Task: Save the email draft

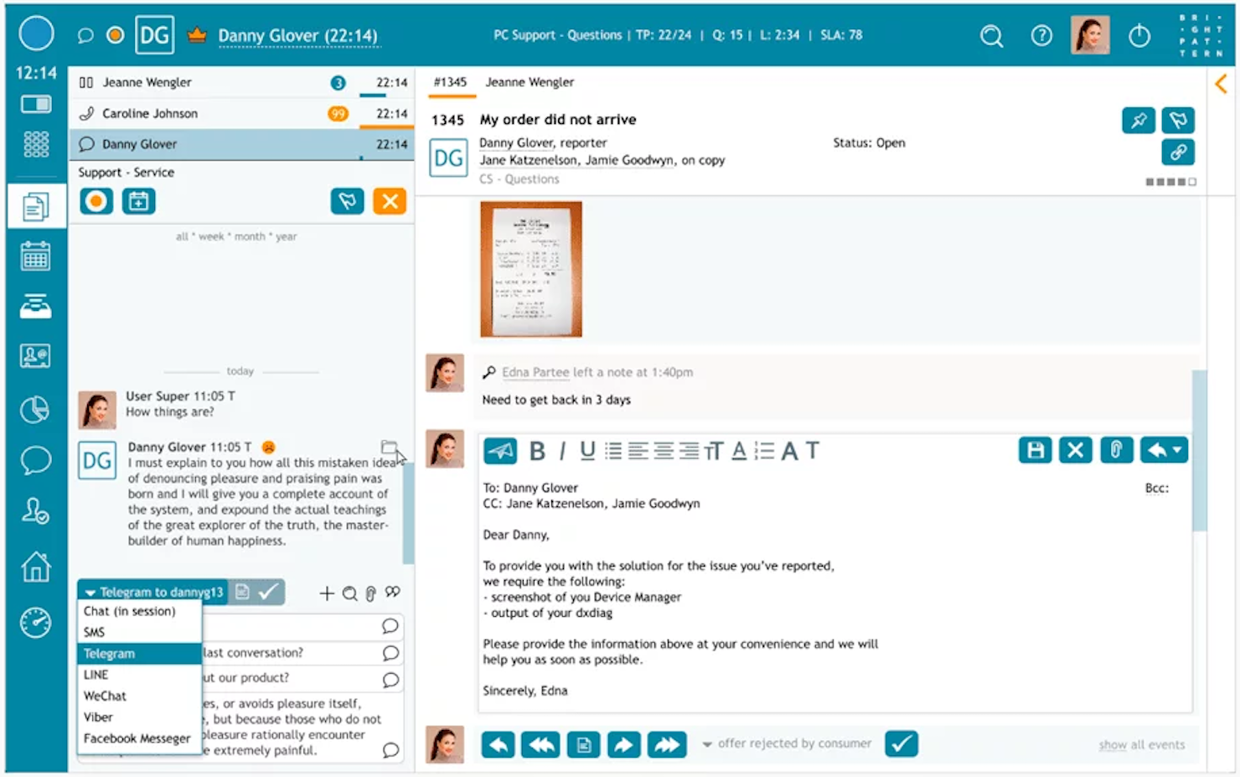Action: (1035, 450)
